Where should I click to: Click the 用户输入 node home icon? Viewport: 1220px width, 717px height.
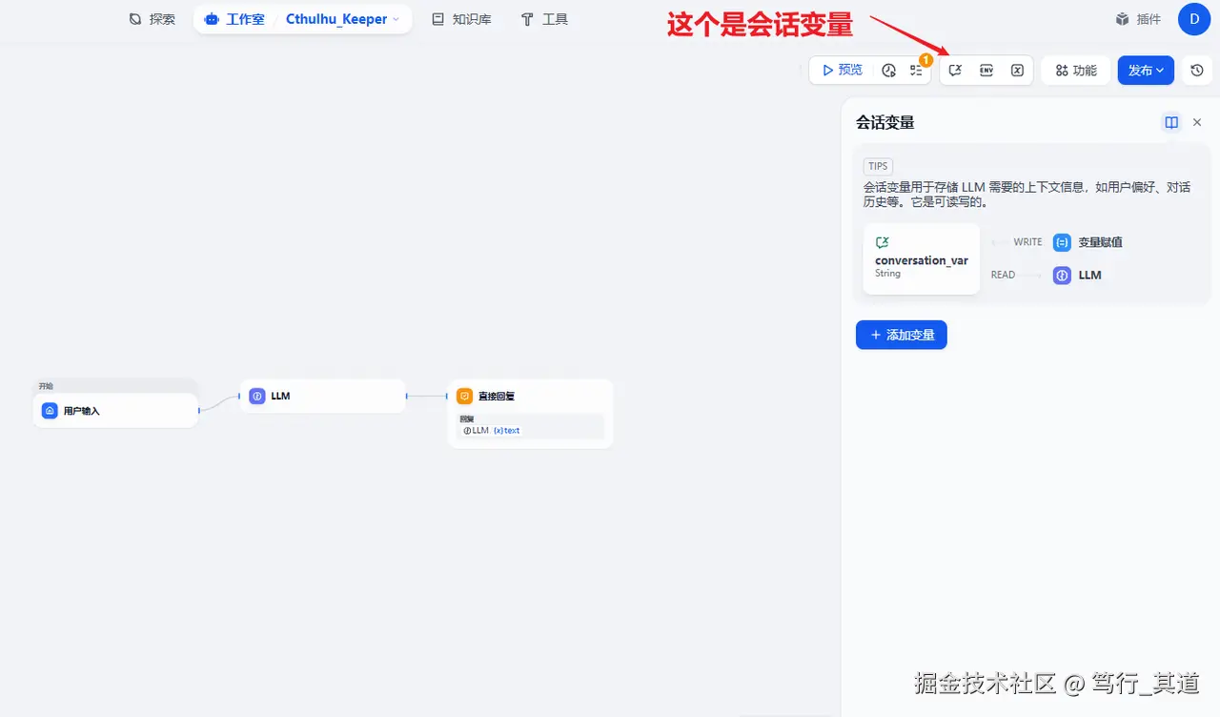(50, 411)
